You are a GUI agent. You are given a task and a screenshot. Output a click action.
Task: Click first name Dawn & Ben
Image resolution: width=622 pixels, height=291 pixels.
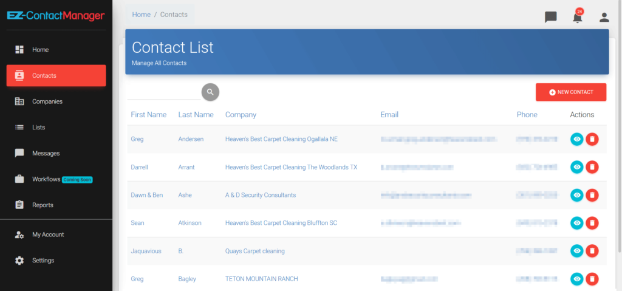147,195
